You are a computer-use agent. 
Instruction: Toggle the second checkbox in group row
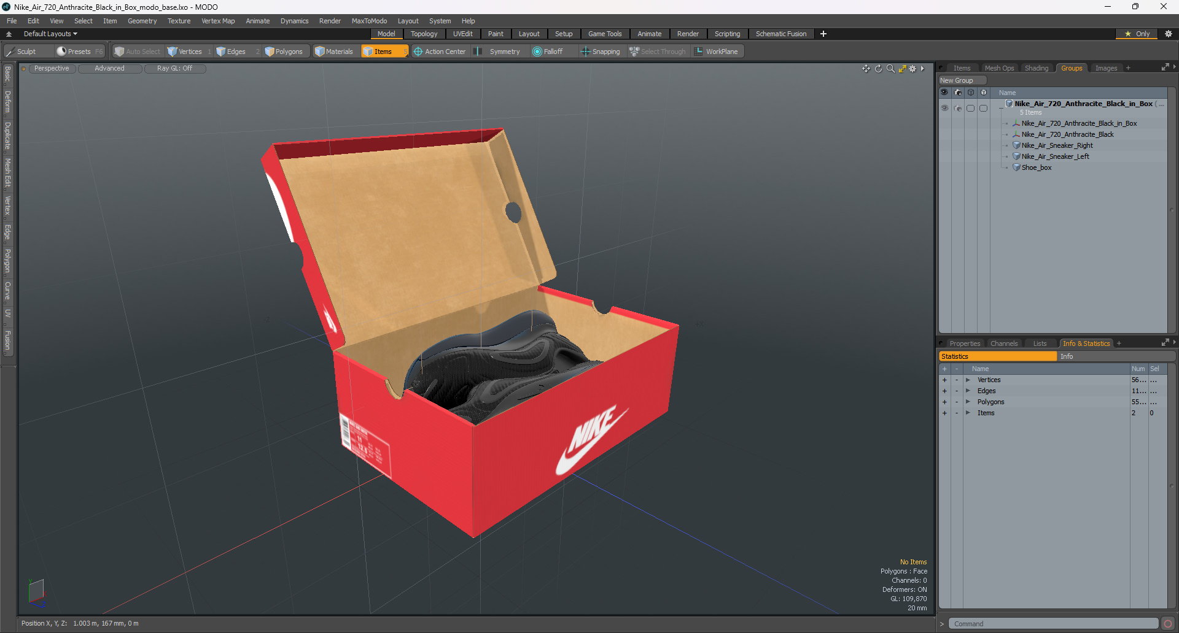983,108
